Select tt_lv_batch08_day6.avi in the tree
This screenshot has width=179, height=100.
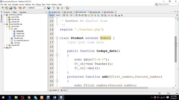tap(22, 41)
